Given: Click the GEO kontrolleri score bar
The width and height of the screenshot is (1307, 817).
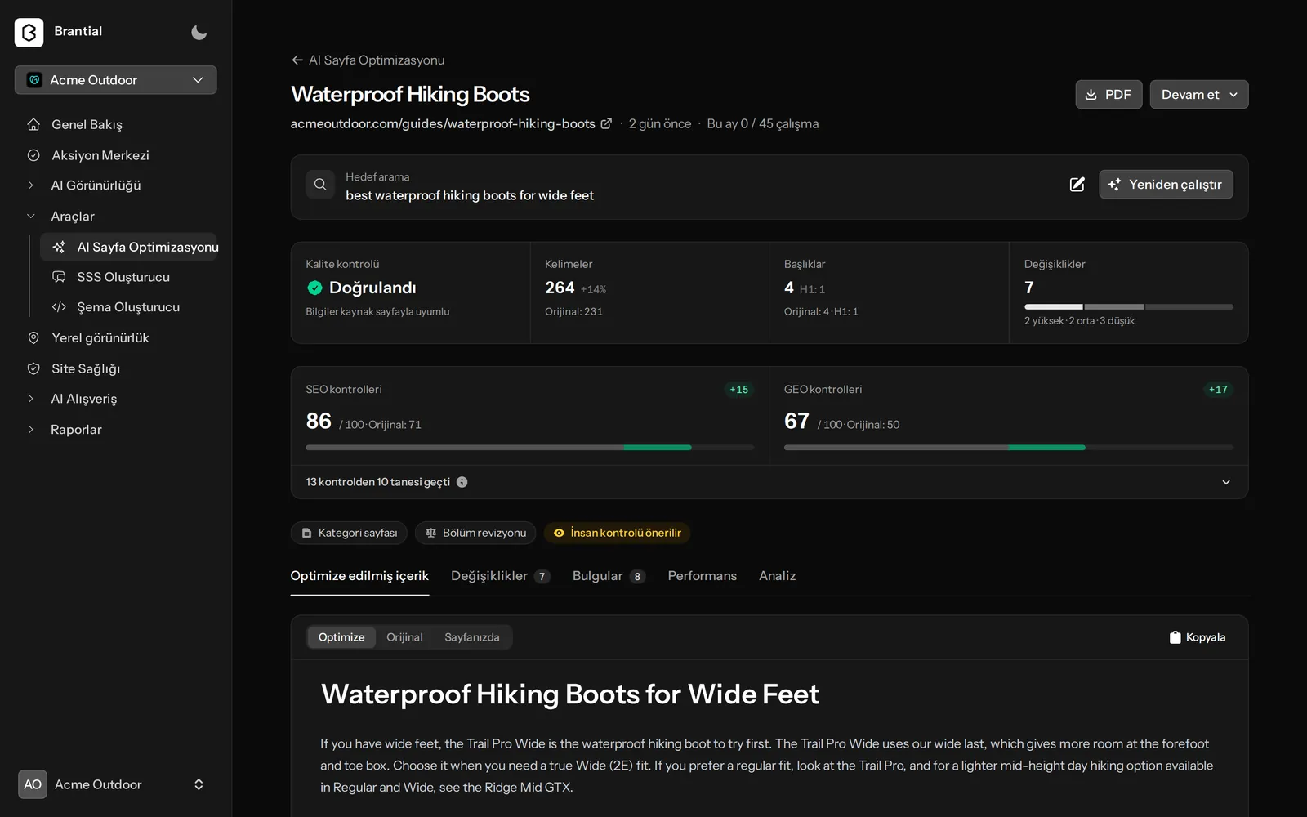Looking at the screenshot, I should (x=1008, y=448).
